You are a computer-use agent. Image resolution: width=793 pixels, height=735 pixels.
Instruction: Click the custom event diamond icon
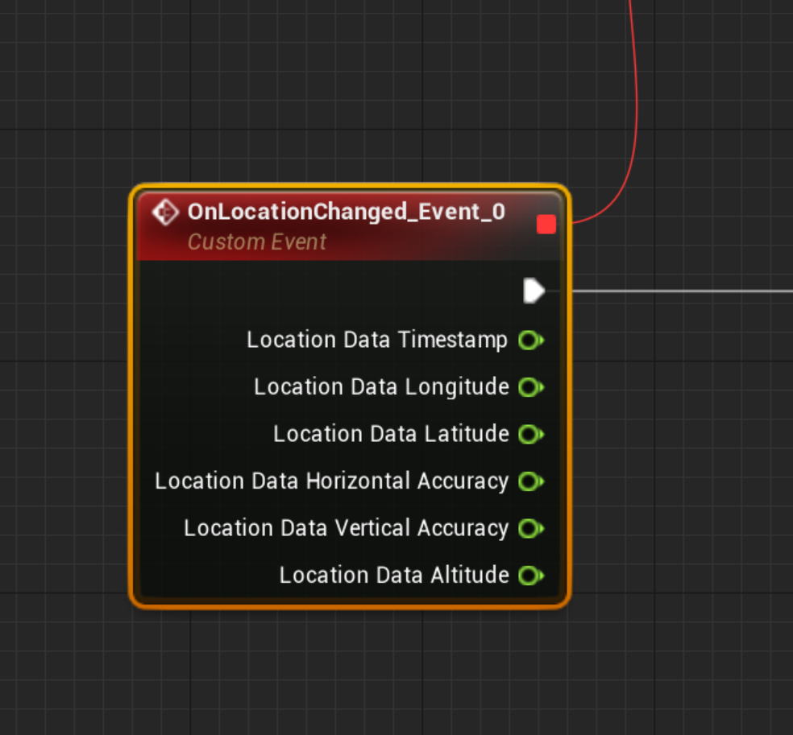pyautogui.click(x=165, y=213)
